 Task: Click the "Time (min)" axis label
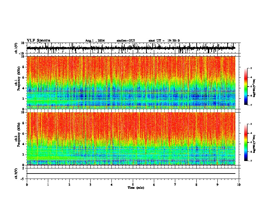[x=136, y=188]
